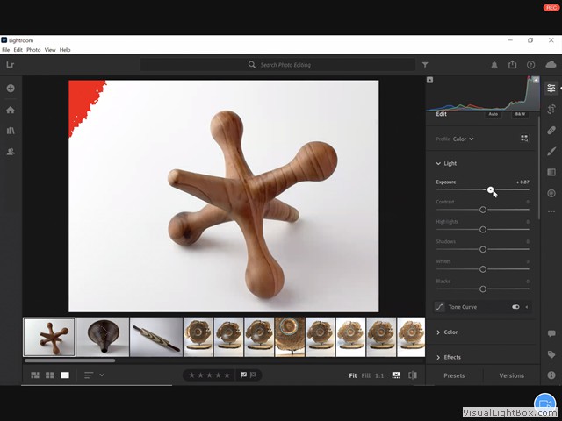Open the Profile Color dropdown
The height and width of the screenshot is (421, 562).
(x=463, y=139)
